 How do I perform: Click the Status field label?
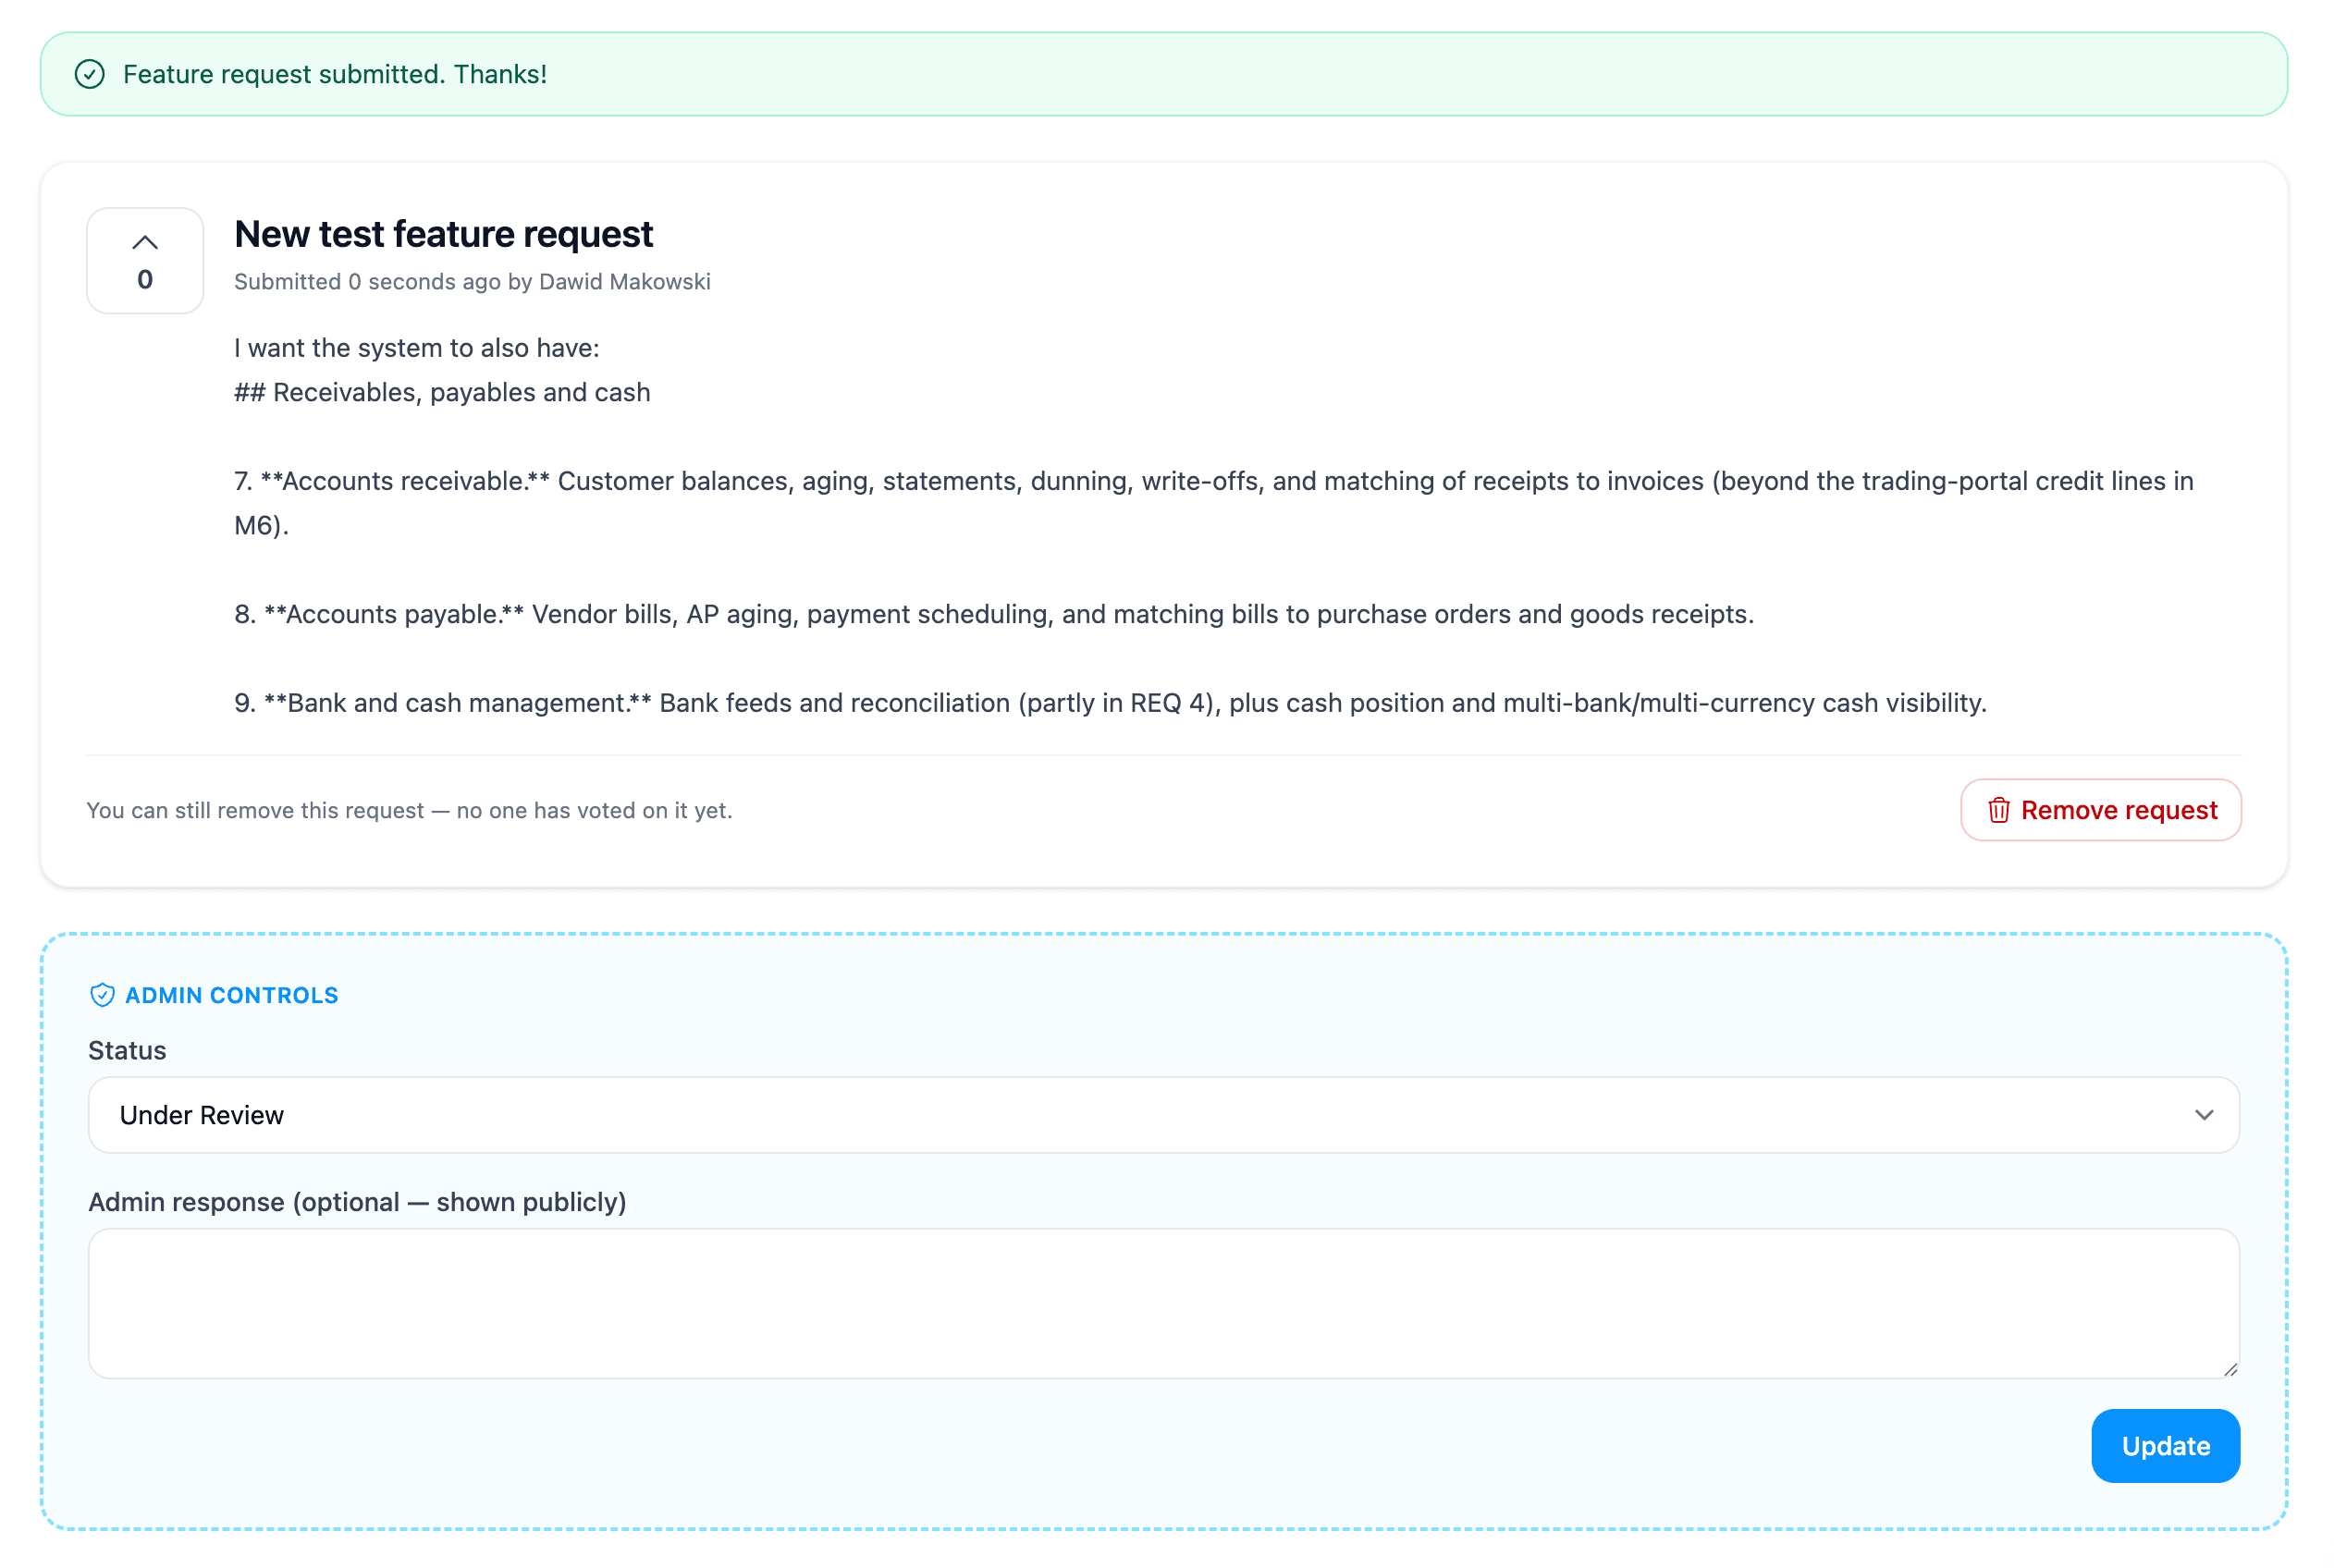[127, 1051]
